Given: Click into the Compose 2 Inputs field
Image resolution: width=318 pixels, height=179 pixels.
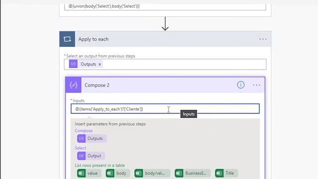Looking at the screenshot, I should (x=165, y=109).
